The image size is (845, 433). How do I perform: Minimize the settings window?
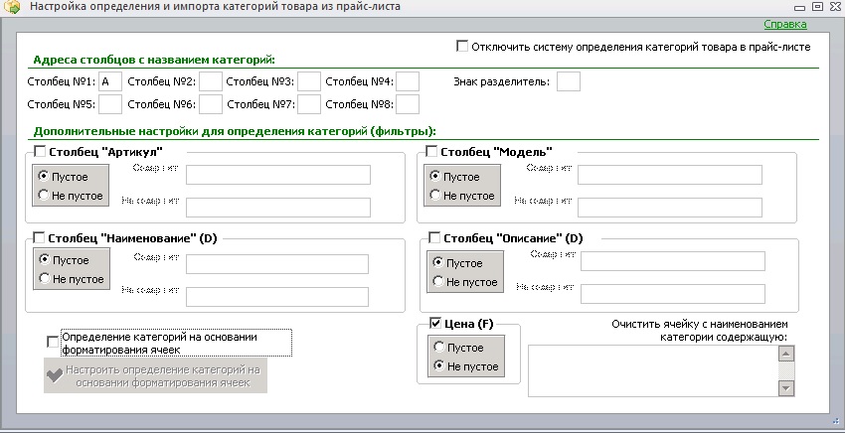click(x=799, y=8)
